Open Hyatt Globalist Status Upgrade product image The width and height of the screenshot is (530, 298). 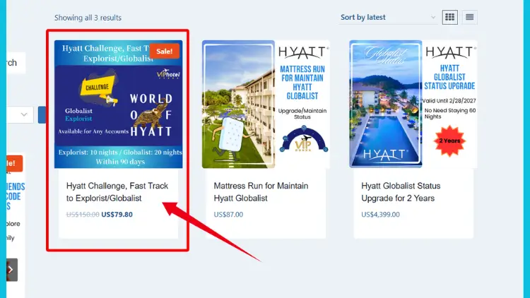click(413, 104)
